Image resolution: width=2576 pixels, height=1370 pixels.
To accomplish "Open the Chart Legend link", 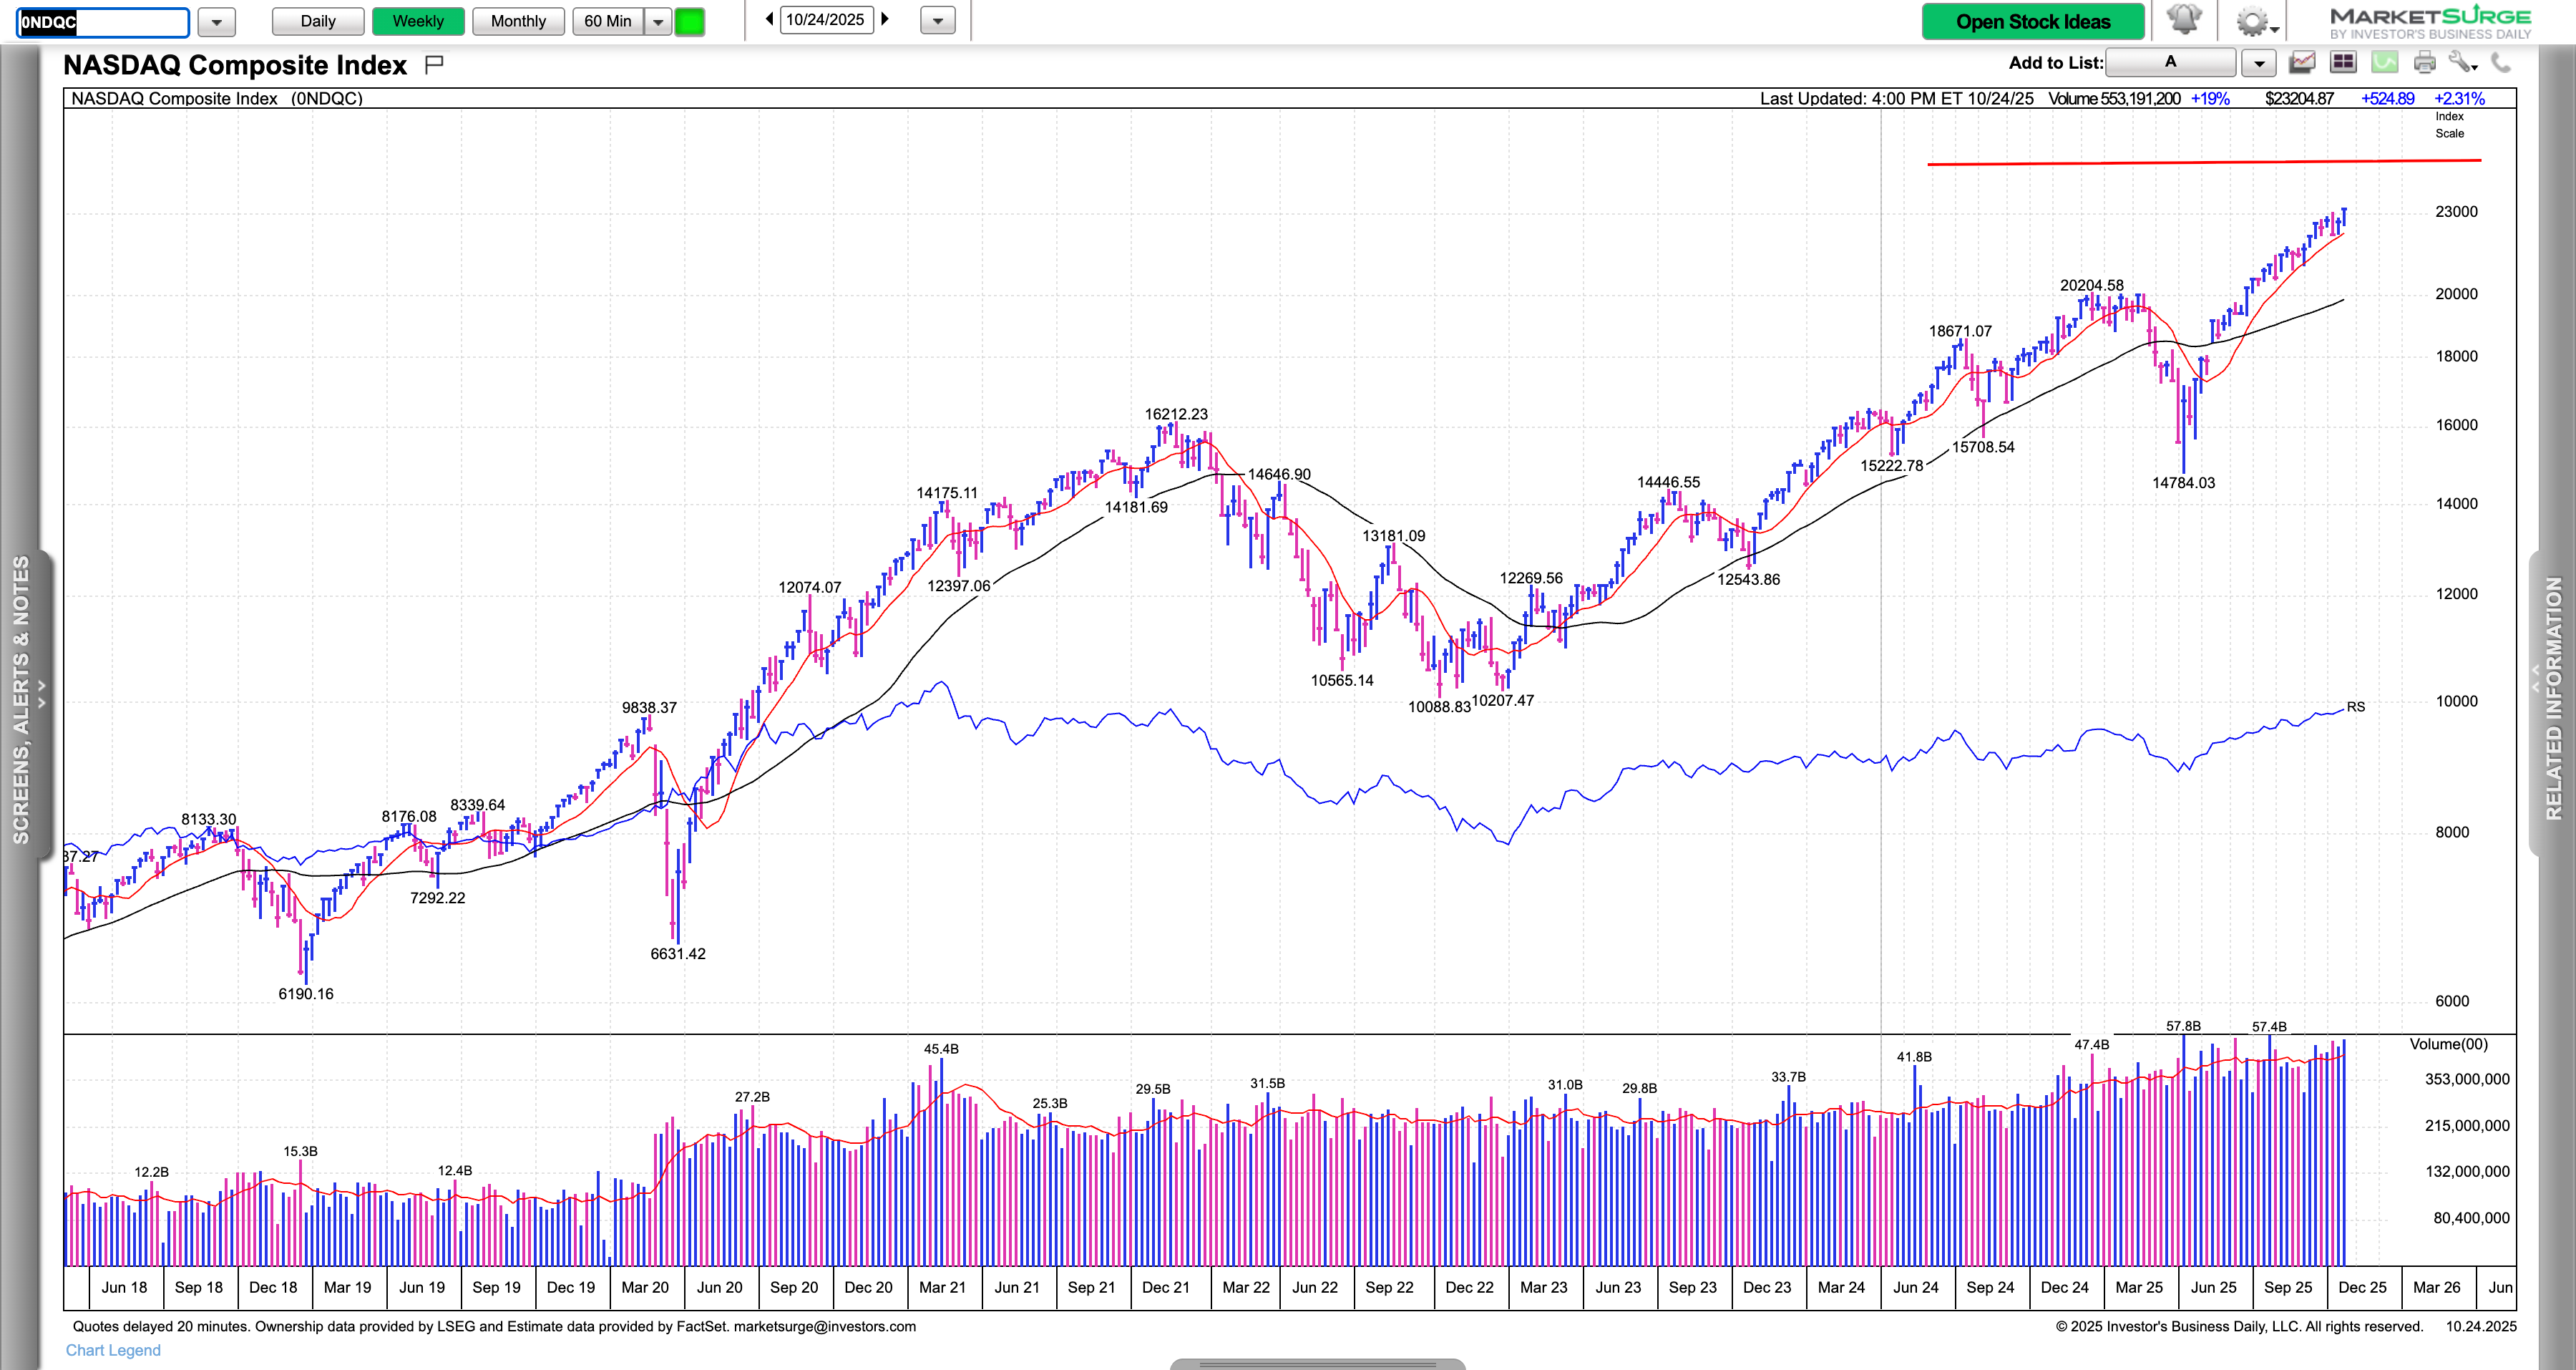I will tap(113, 1350).
